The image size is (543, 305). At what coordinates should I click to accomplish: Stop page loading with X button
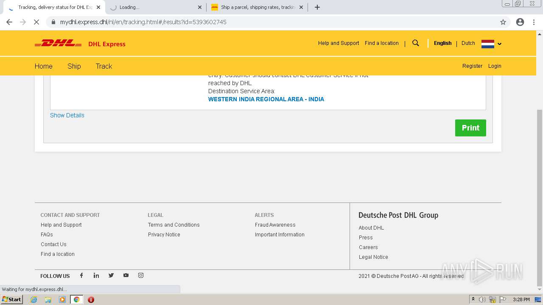tap(36, 22)
